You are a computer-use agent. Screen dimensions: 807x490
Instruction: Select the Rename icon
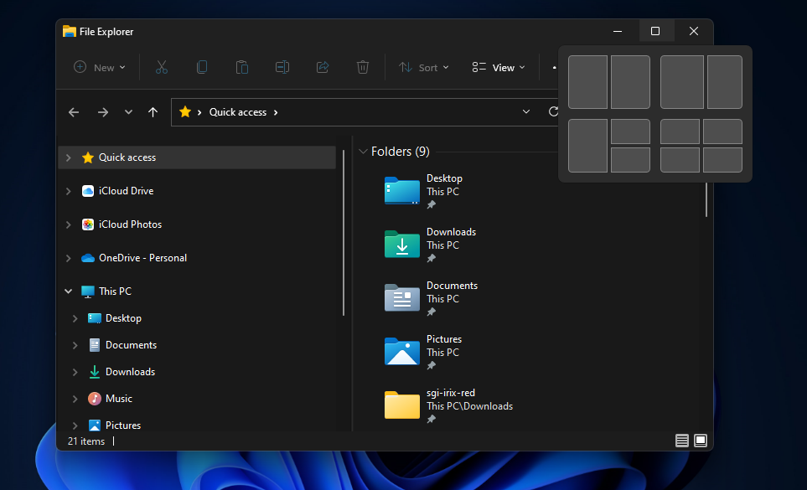click(x=282, y=67)
